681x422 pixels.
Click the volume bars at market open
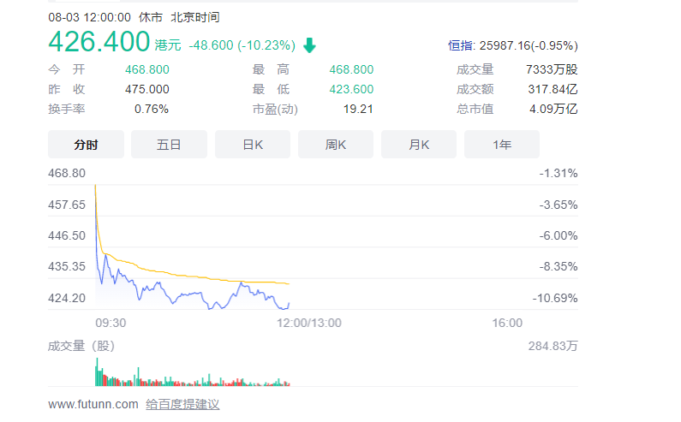tap(97, 374)
